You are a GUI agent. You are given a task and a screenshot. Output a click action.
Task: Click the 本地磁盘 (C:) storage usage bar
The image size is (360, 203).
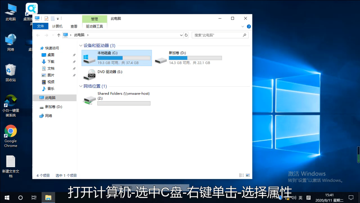[x=124, y=58]
